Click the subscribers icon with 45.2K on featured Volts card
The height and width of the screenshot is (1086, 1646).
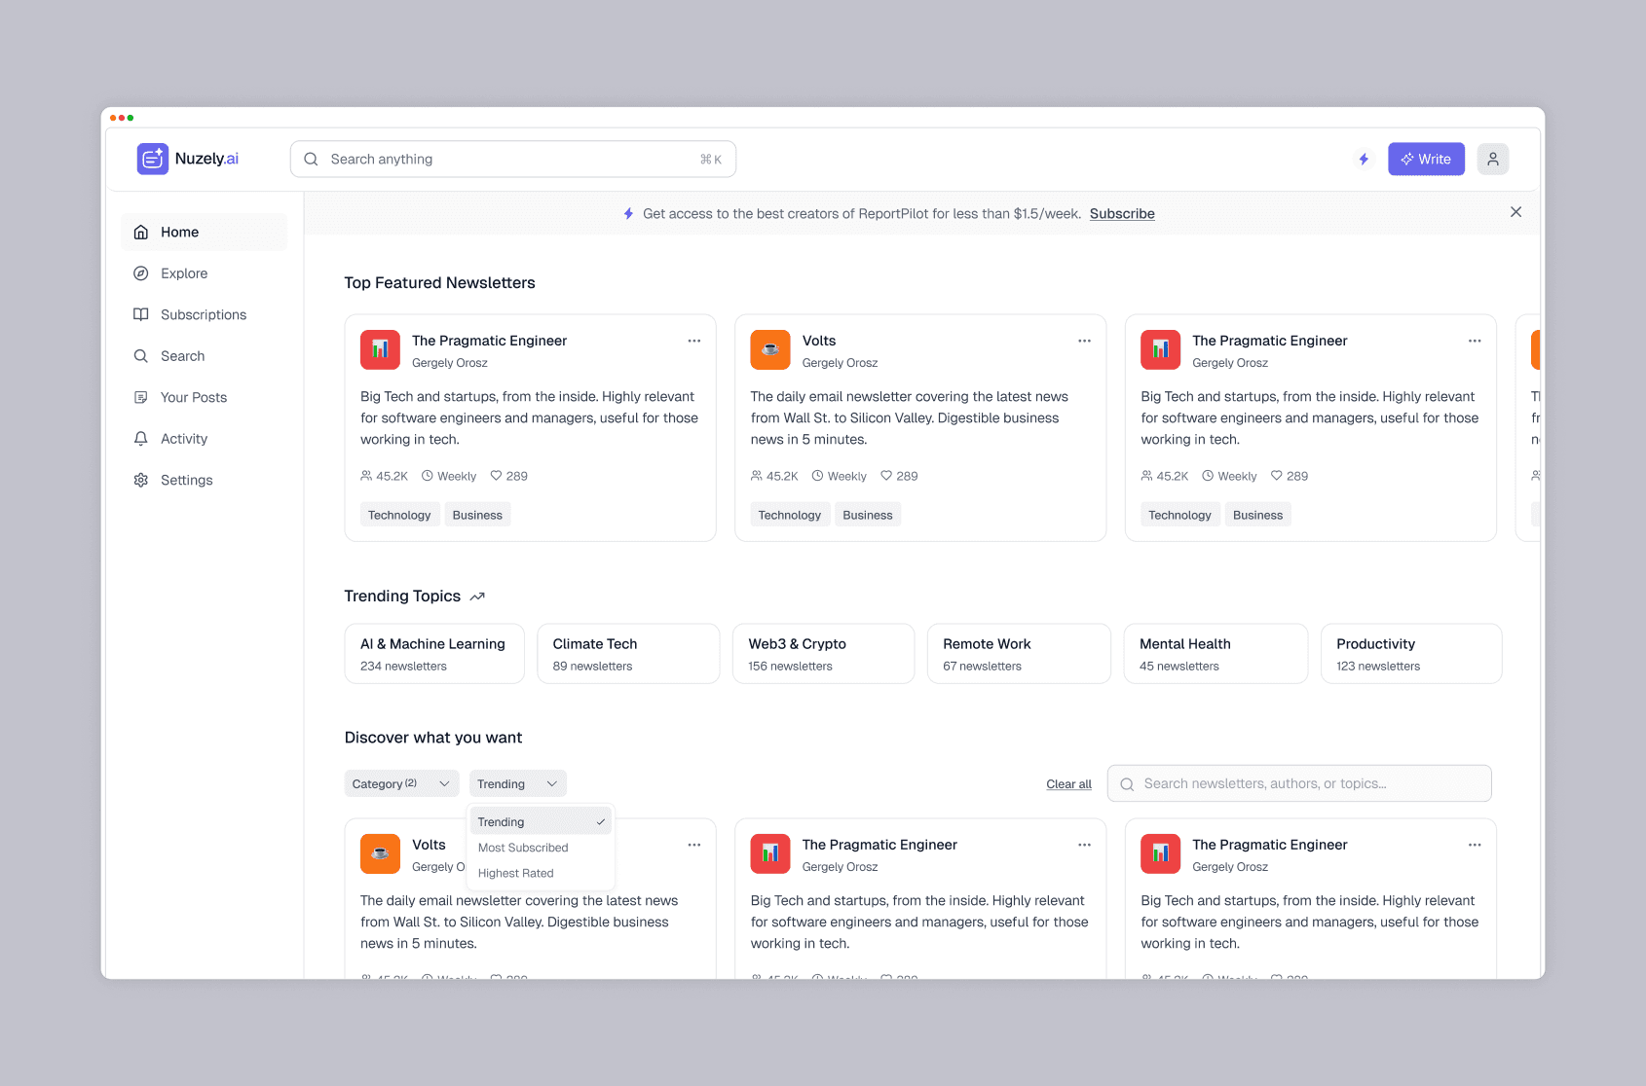point(757,476)
